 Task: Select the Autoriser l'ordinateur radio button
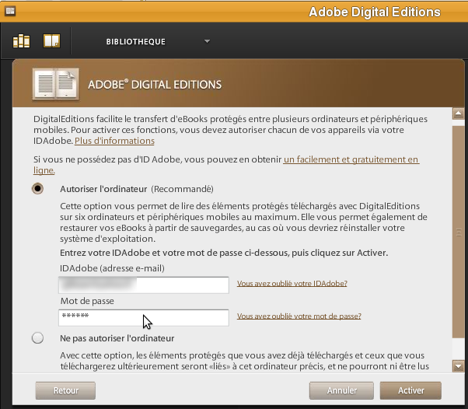[x=37, y=189]
